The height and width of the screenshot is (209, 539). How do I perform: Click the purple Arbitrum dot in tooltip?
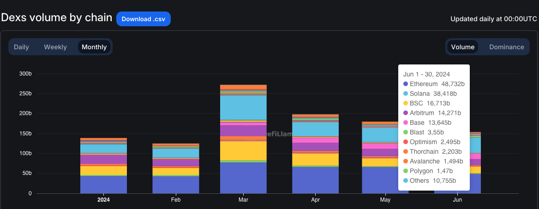406,113
